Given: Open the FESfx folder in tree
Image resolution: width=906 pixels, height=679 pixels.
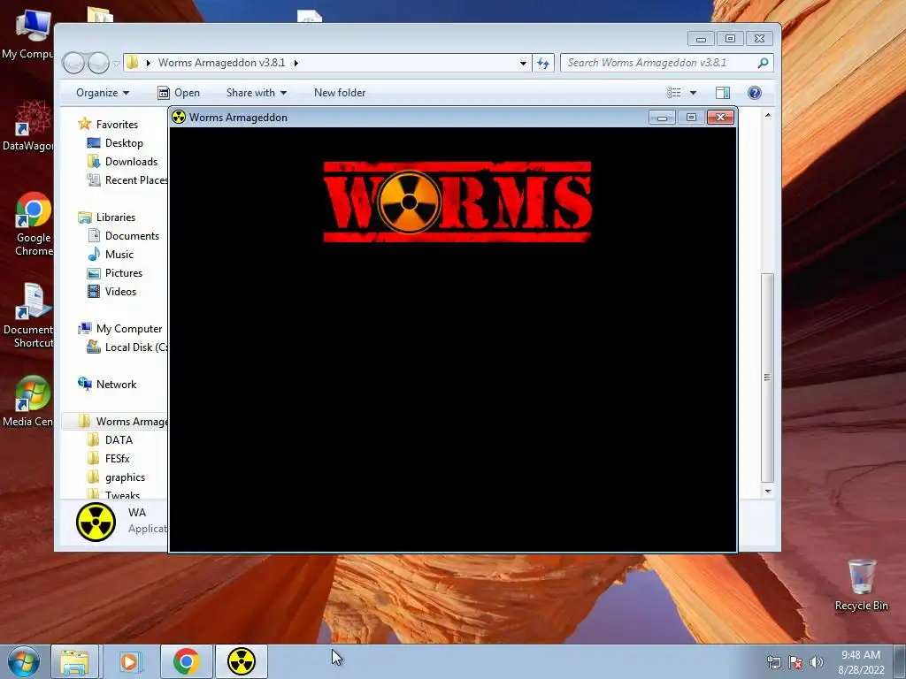Looking at the screenshot, I should click(108, 459).
